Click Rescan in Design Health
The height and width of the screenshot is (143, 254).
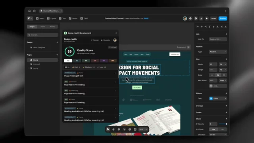95,40
